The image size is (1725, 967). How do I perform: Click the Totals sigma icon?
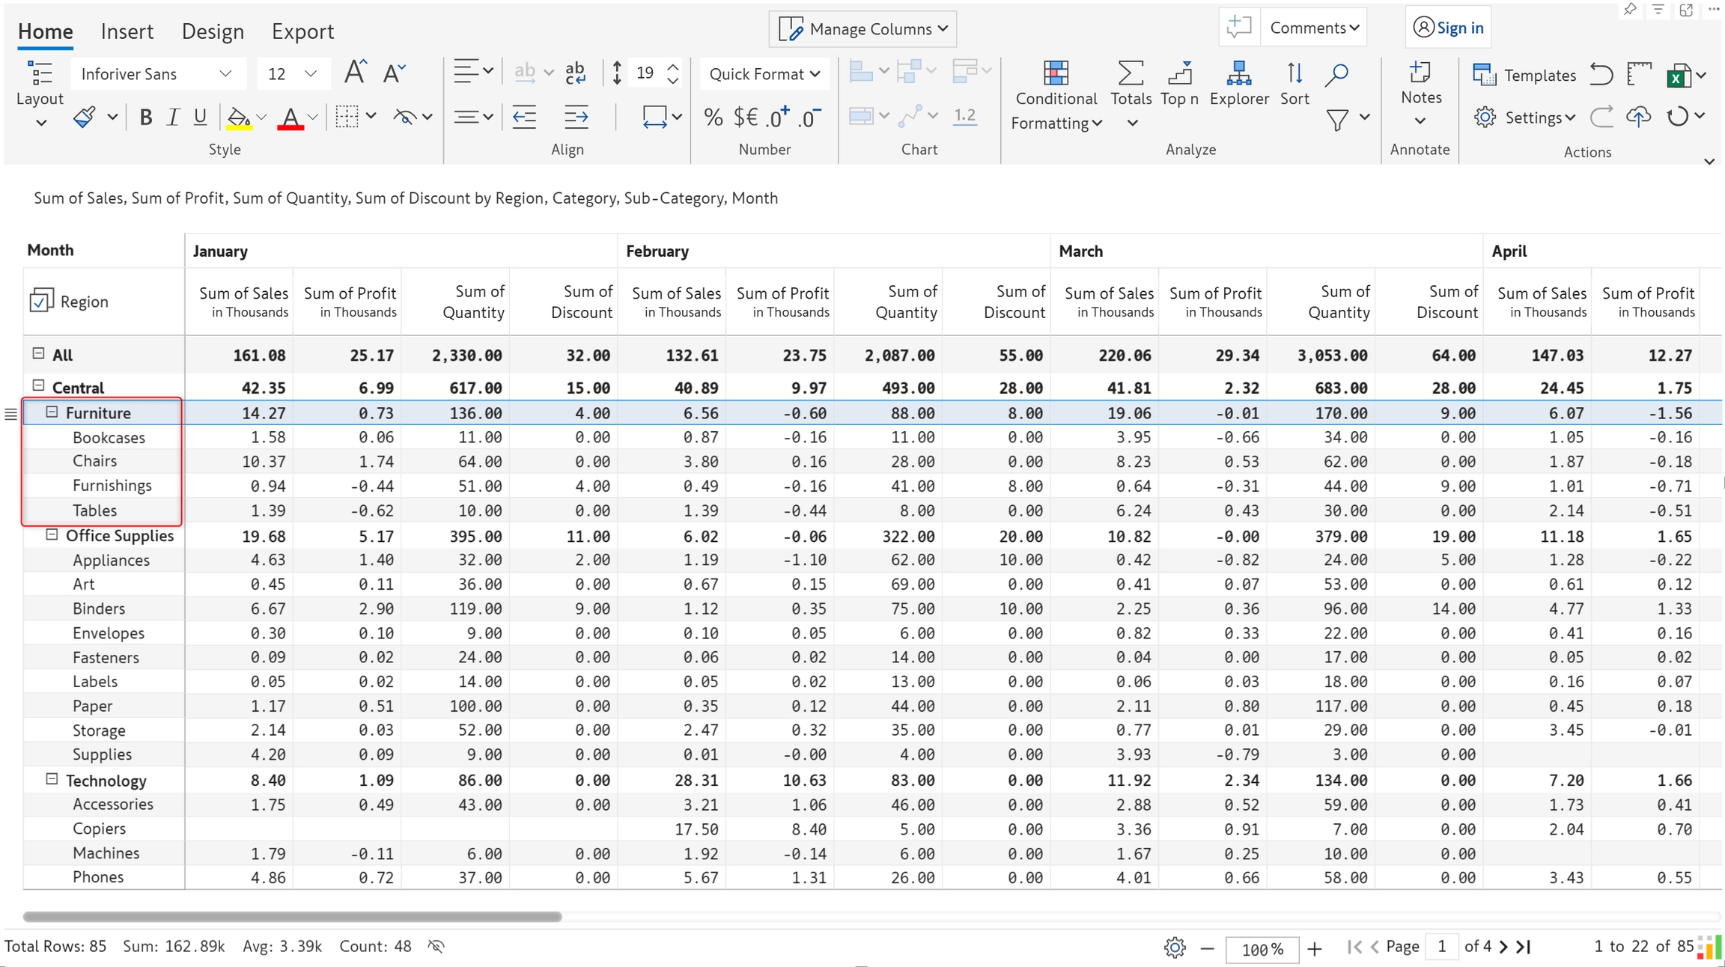1130,75
